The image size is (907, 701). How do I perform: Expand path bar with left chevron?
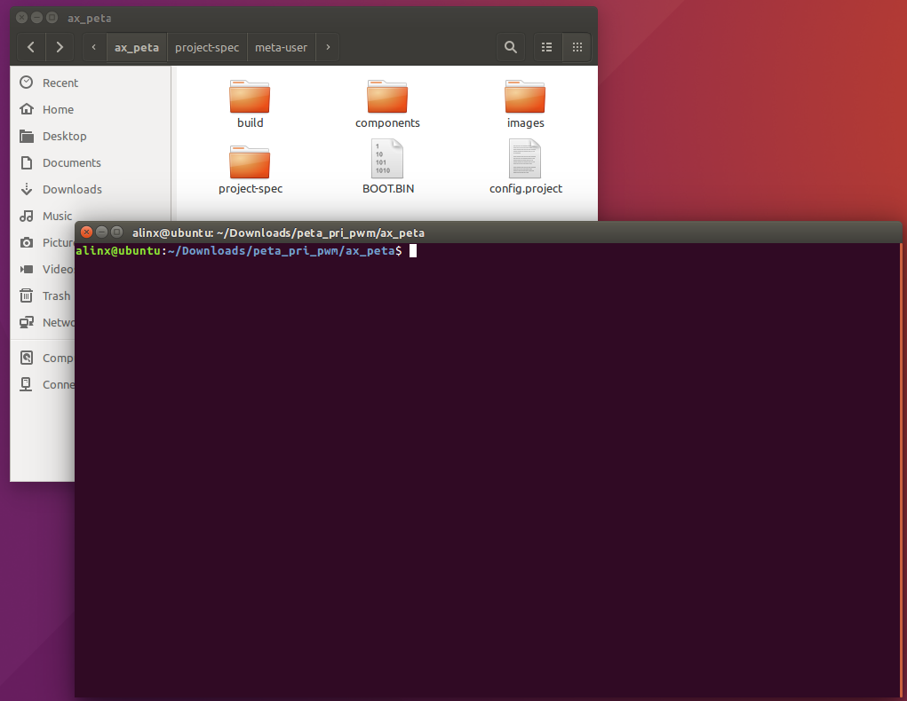[94, 47]
